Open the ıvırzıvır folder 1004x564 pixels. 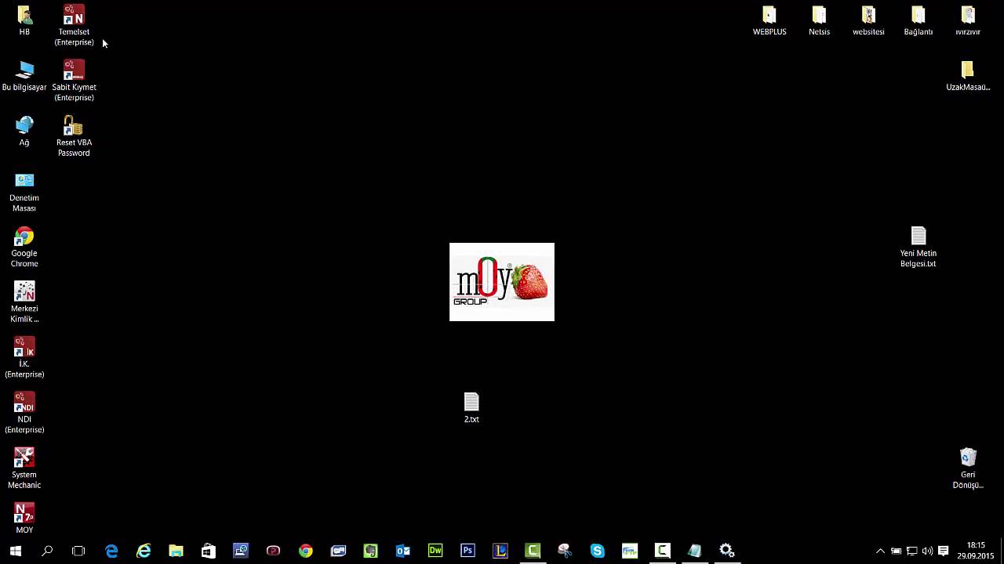click(x=968, y=20)
